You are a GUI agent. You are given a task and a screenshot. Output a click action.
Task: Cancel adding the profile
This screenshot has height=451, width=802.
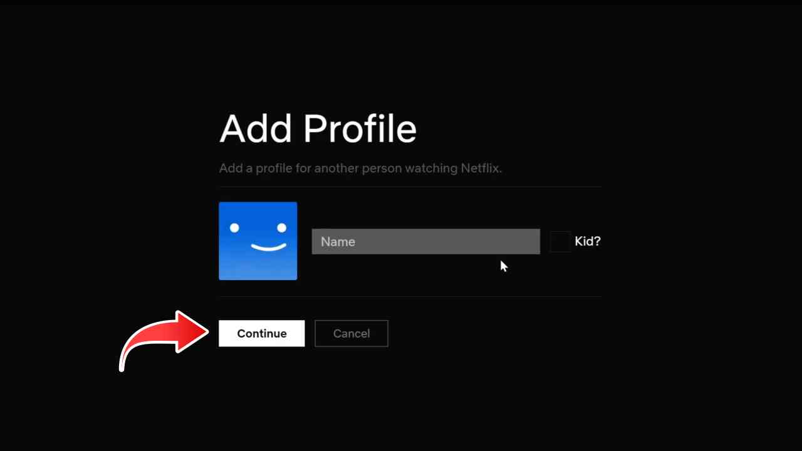coord(351,333)
